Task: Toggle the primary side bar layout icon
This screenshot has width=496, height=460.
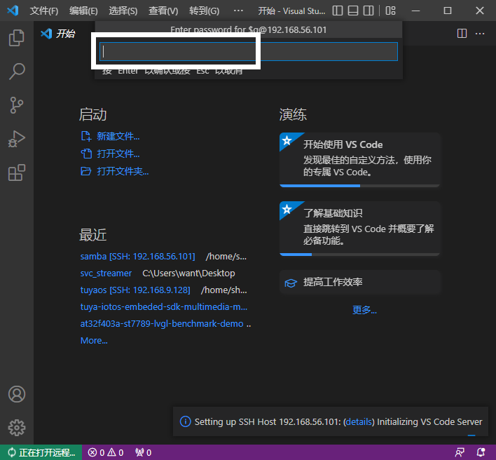Action: (x=338, y=11)
